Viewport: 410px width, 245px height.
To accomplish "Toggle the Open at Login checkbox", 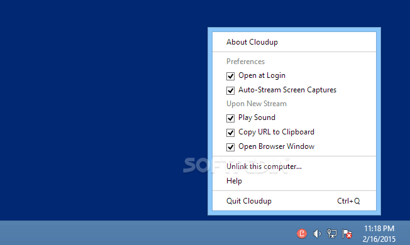I will click(230, 76).
